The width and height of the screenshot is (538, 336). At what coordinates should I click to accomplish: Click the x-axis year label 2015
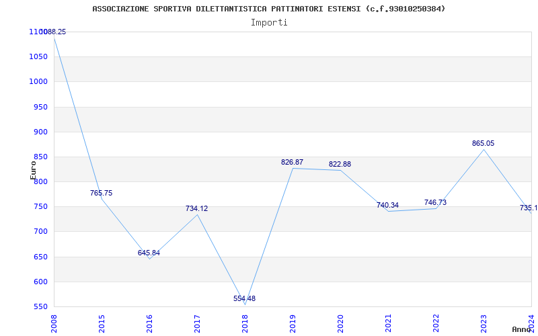[x=102, y=324]
